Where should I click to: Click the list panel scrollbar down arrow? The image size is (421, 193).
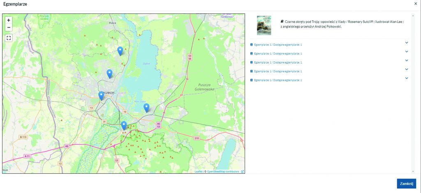click(413, 171)
